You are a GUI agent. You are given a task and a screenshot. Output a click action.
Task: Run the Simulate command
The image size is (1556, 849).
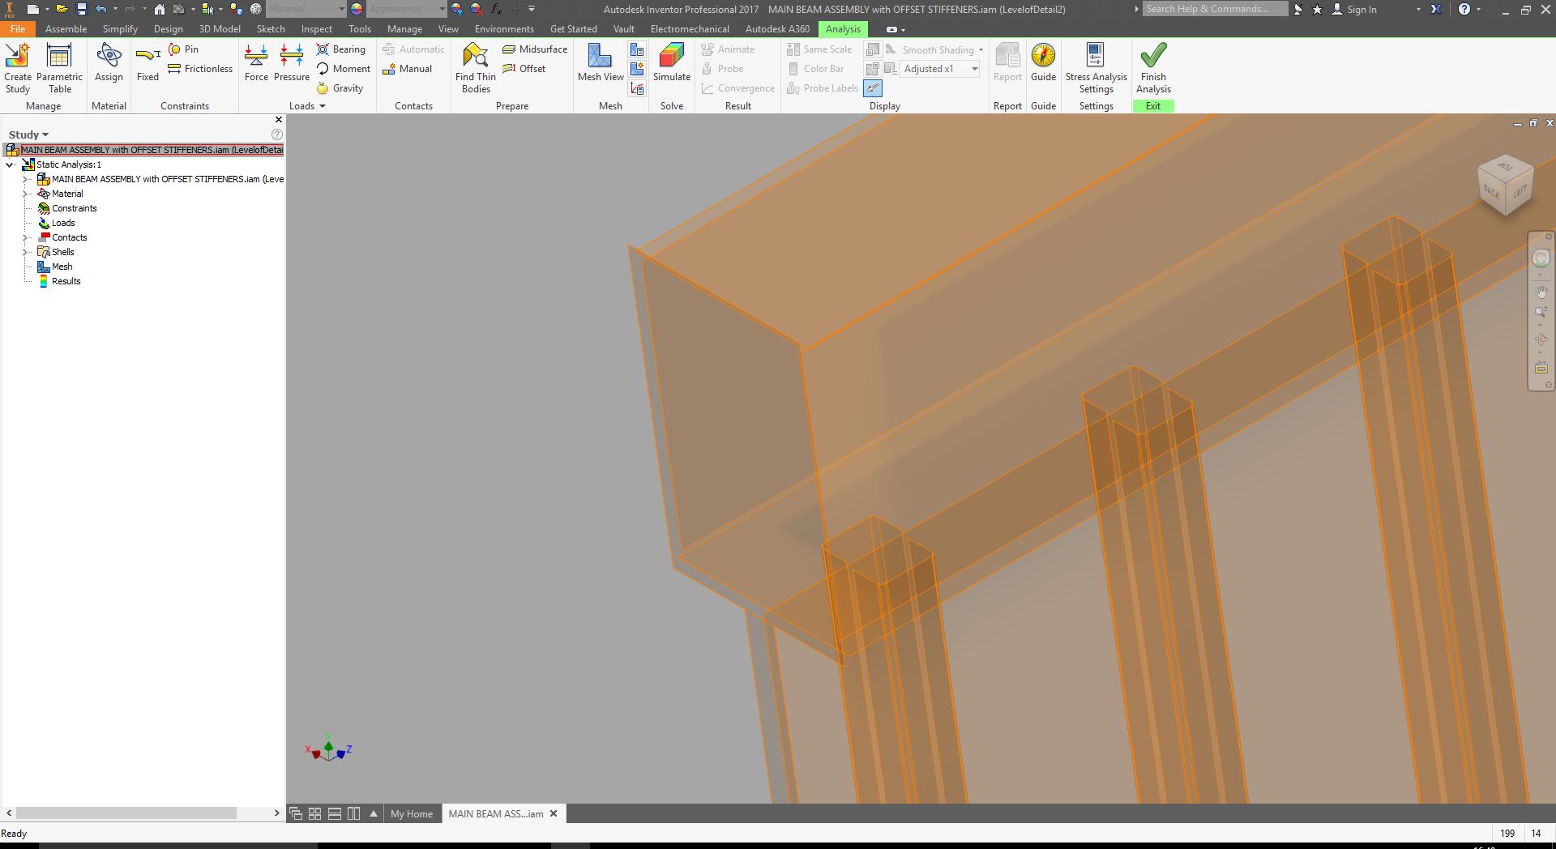tap(671, 65)
